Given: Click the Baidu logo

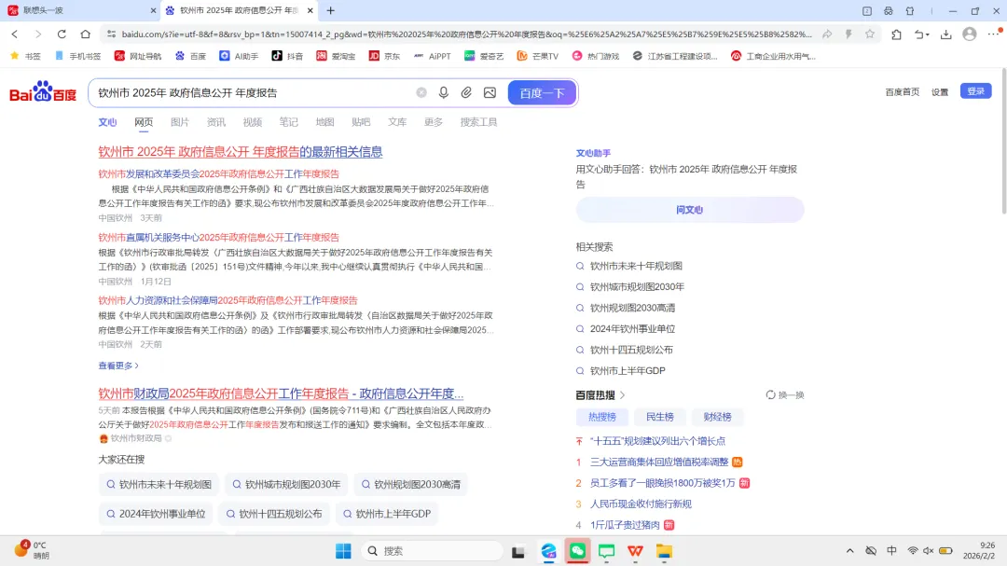Looking at the screenshot, I should click(43, 92).
